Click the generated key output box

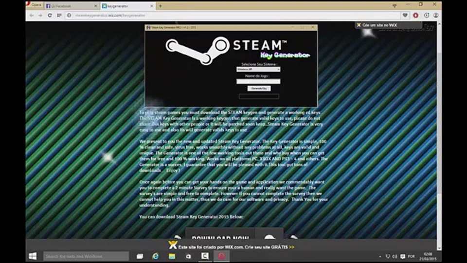(259, 96)
